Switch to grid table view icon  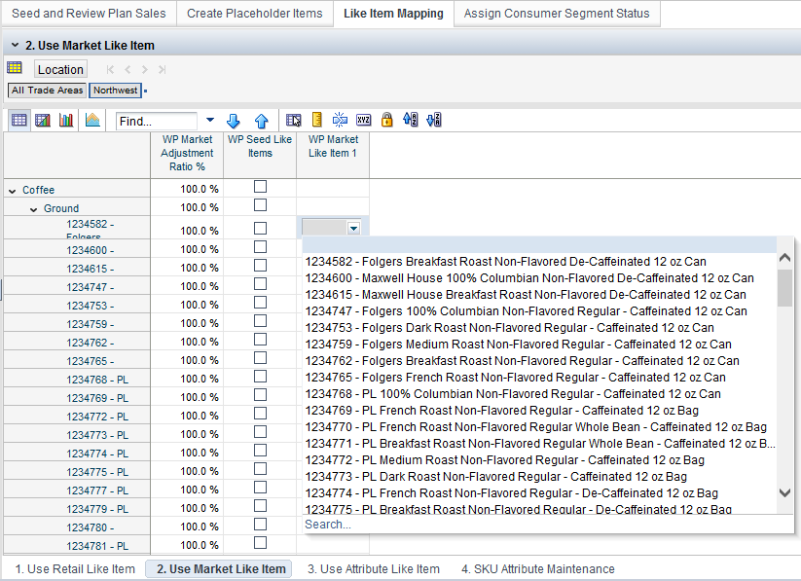click(18, 121)
